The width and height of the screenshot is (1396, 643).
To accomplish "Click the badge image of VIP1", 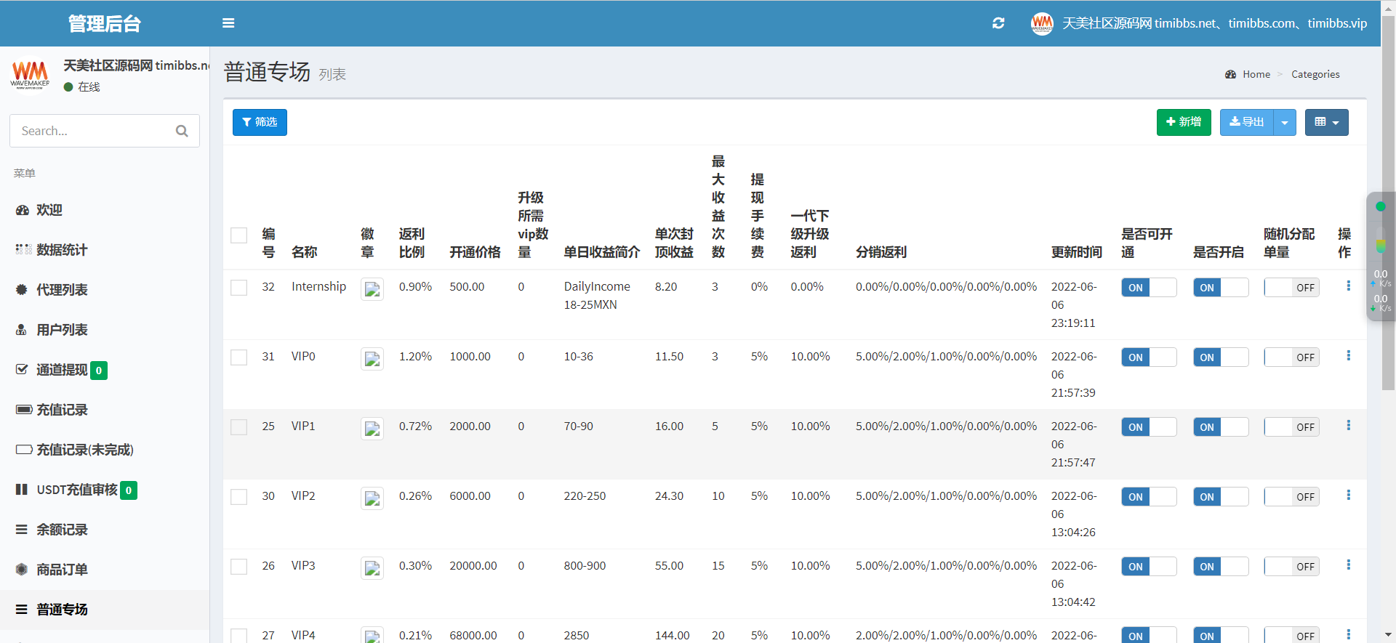I will 372,429.
